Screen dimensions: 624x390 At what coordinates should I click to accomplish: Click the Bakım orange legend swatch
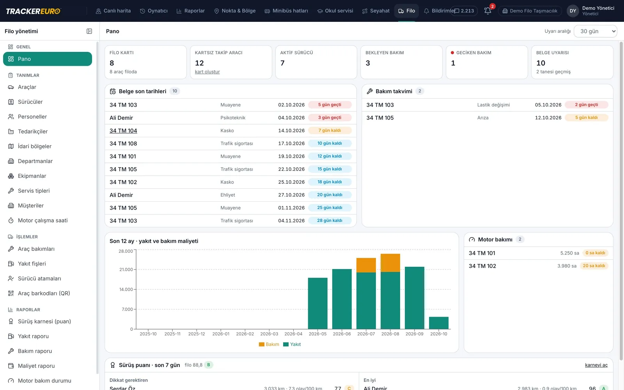click(262, 344)
